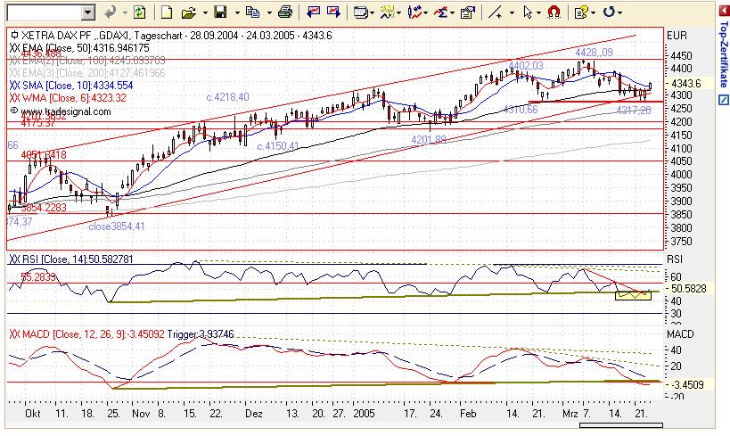Click the lightbulb tips icon
Screen dimensions: 730x436
point(580,12)
